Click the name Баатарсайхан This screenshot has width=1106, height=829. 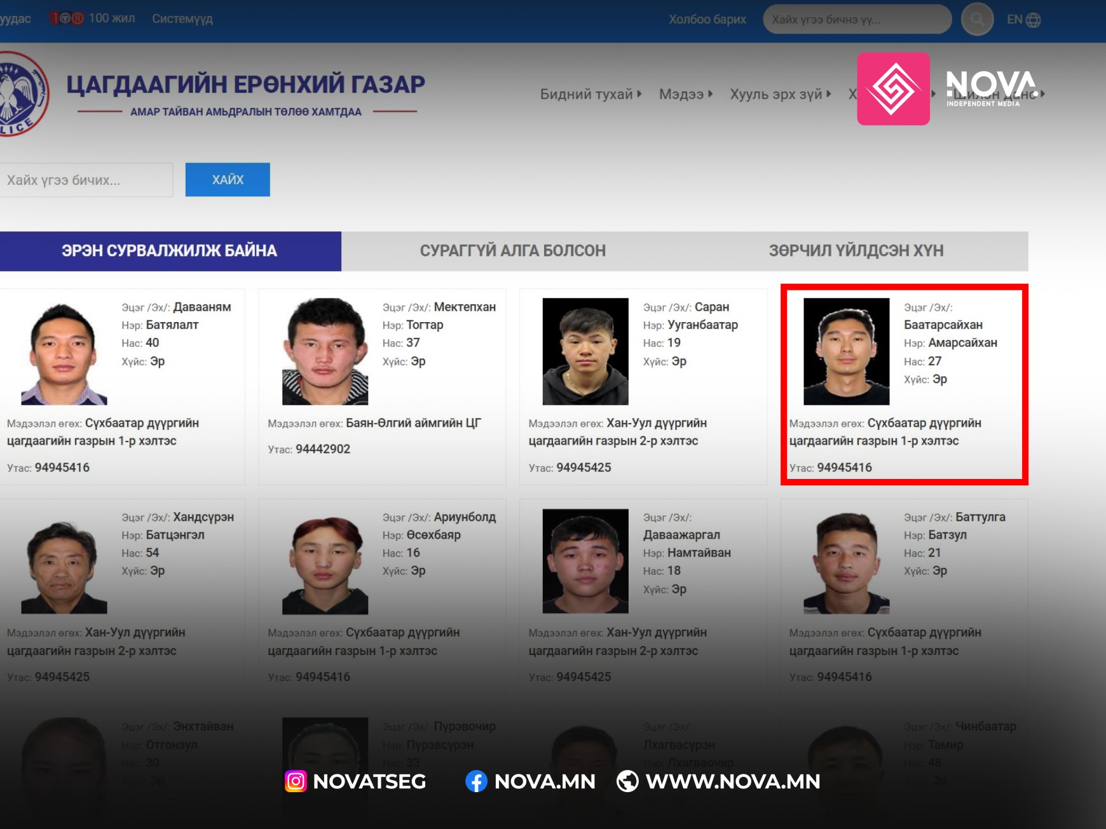coord(943,325)
